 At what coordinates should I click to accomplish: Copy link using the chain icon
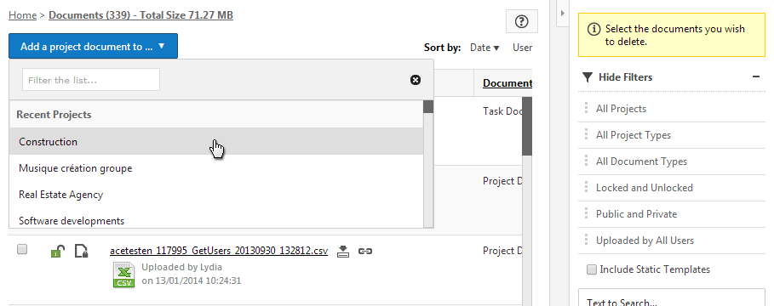[364, 251]
